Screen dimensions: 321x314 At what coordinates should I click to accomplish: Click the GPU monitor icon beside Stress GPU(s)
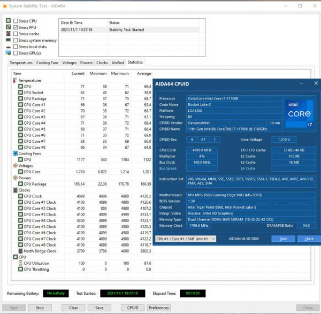pyautogui.click(x=7, y=53)
